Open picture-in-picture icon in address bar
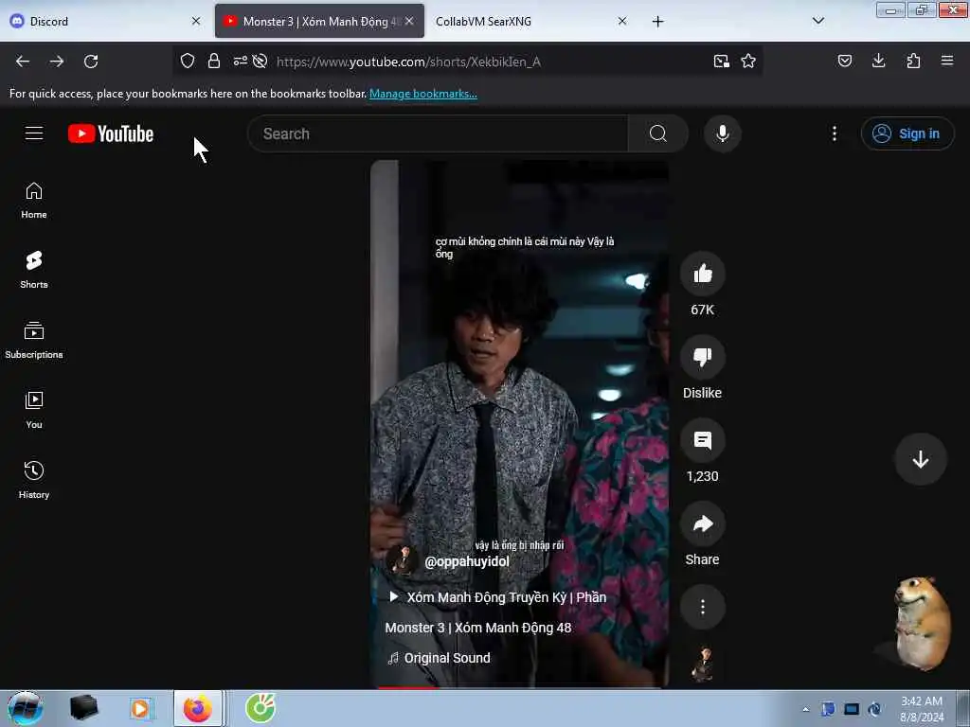Screen dimensions: 970x727 coord(721,61)
